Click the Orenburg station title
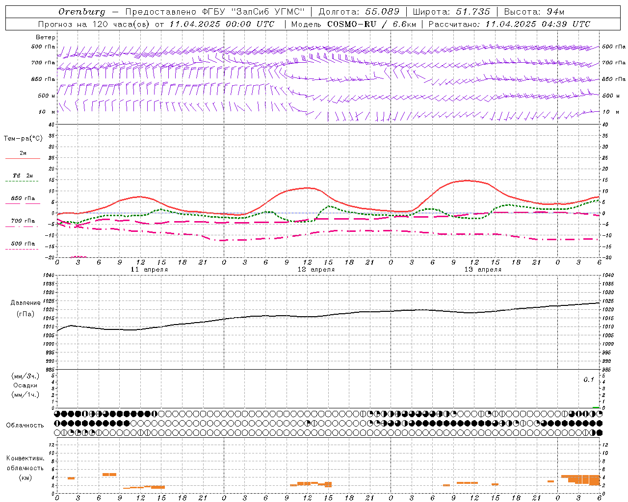 [81, 11]
